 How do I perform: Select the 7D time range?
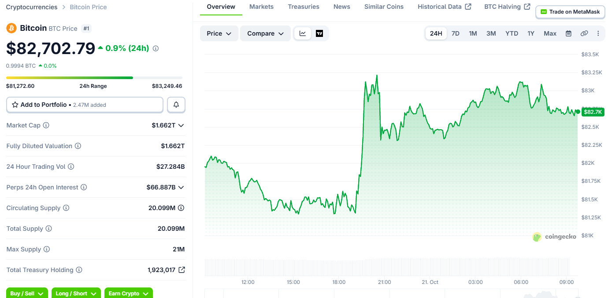pyautogui.click(x=456, y=33)
